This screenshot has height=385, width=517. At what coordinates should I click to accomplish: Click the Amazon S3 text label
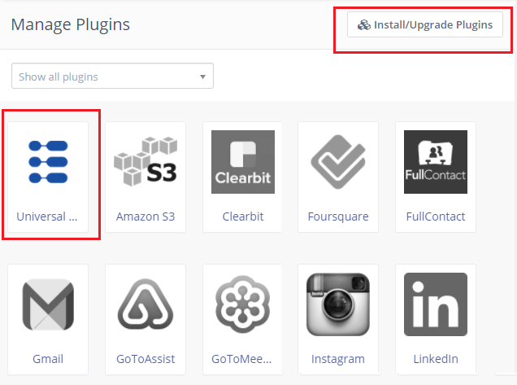[x=146, y=217]
